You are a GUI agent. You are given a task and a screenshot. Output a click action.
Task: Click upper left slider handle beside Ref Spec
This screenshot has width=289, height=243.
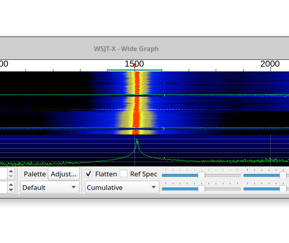[201, 175]
